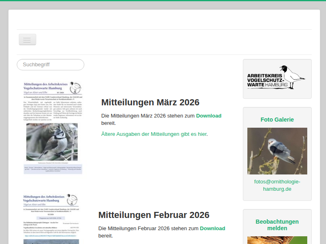Click the gull emblem on the März cover

75,88
